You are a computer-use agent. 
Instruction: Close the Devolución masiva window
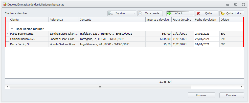click(x=244, y=5)
